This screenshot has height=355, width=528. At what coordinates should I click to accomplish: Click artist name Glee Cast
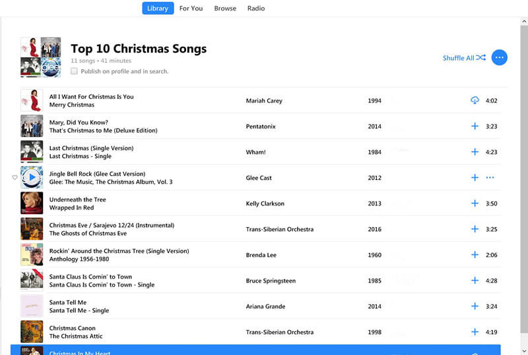point(259,178)
